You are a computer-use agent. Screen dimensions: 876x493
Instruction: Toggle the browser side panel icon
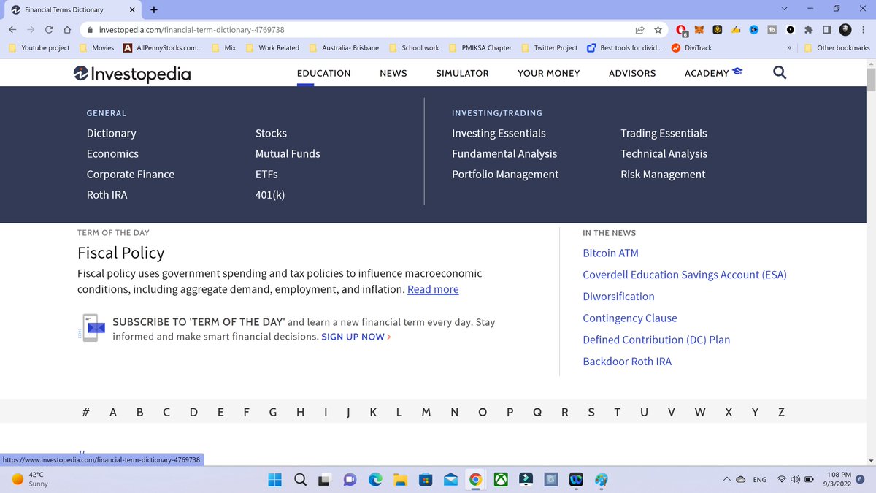tap(826, 30)
